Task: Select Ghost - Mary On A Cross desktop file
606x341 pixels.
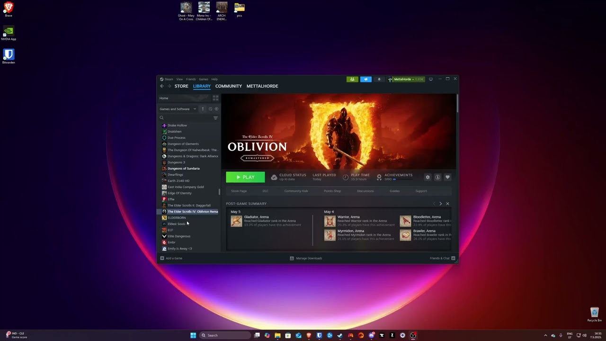Action: pos(186,11)
